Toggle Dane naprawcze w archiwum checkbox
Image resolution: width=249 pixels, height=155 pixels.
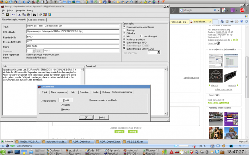[124, 27]
